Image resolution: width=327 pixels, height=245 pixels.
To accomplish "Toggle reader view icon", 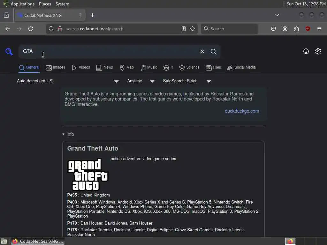I will pyautogui.click(x=184, y=29).
